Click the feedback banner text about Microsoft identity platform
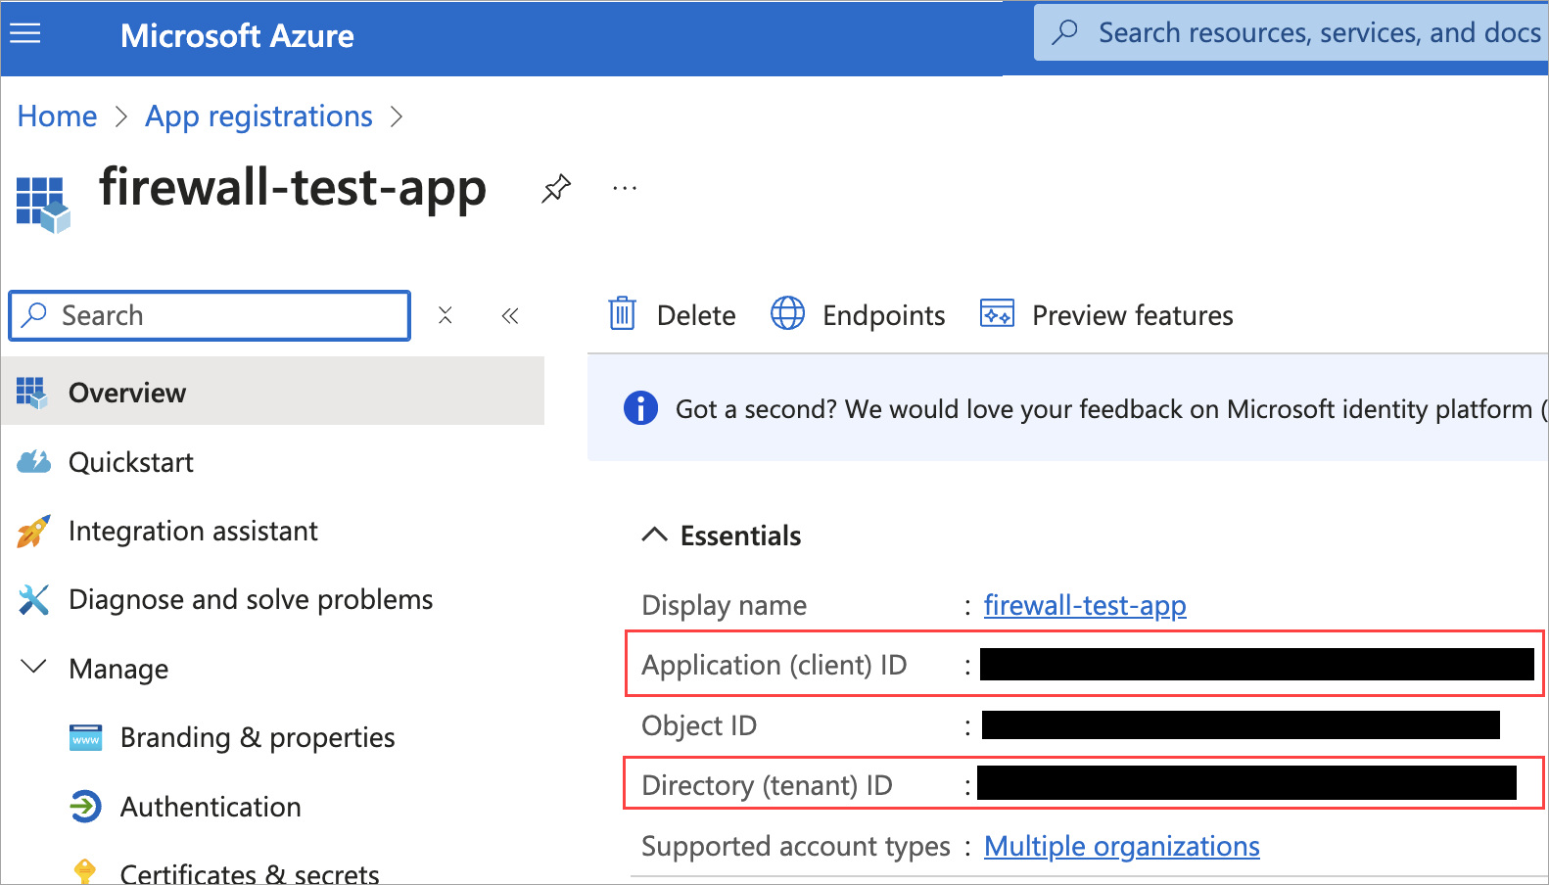Viewport: 1549px width, 885px height. tap(1111, 409)
